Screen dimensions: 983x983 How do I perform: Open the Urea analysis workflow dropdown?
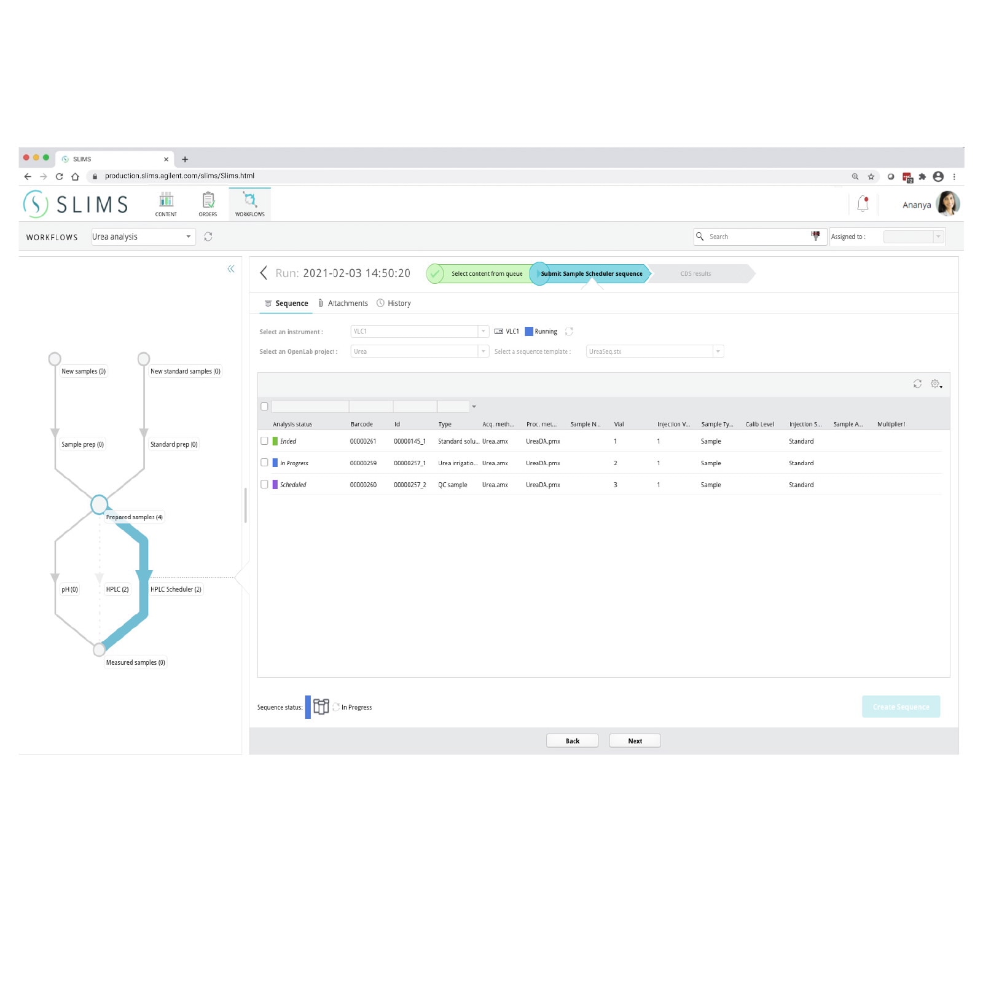pos(188,237)
